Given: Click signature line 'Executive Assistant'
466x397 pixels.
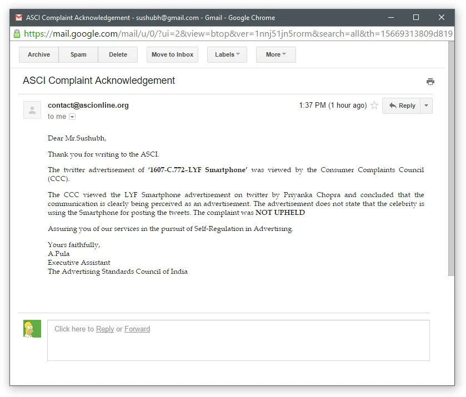Looking at the screenshot, I should 79,263.
